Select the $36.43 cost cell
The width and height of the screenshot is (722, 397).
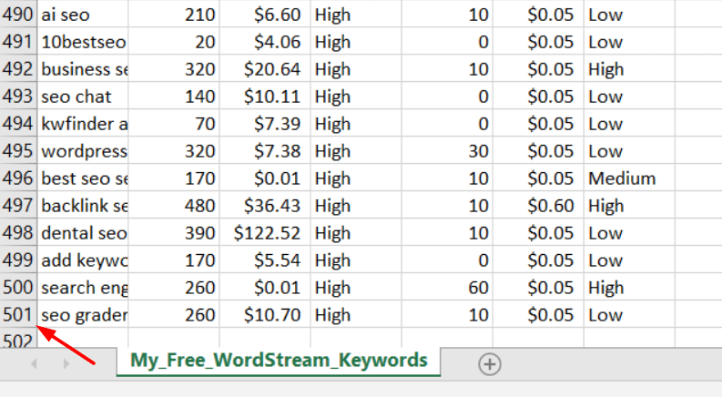pos(265,206)
